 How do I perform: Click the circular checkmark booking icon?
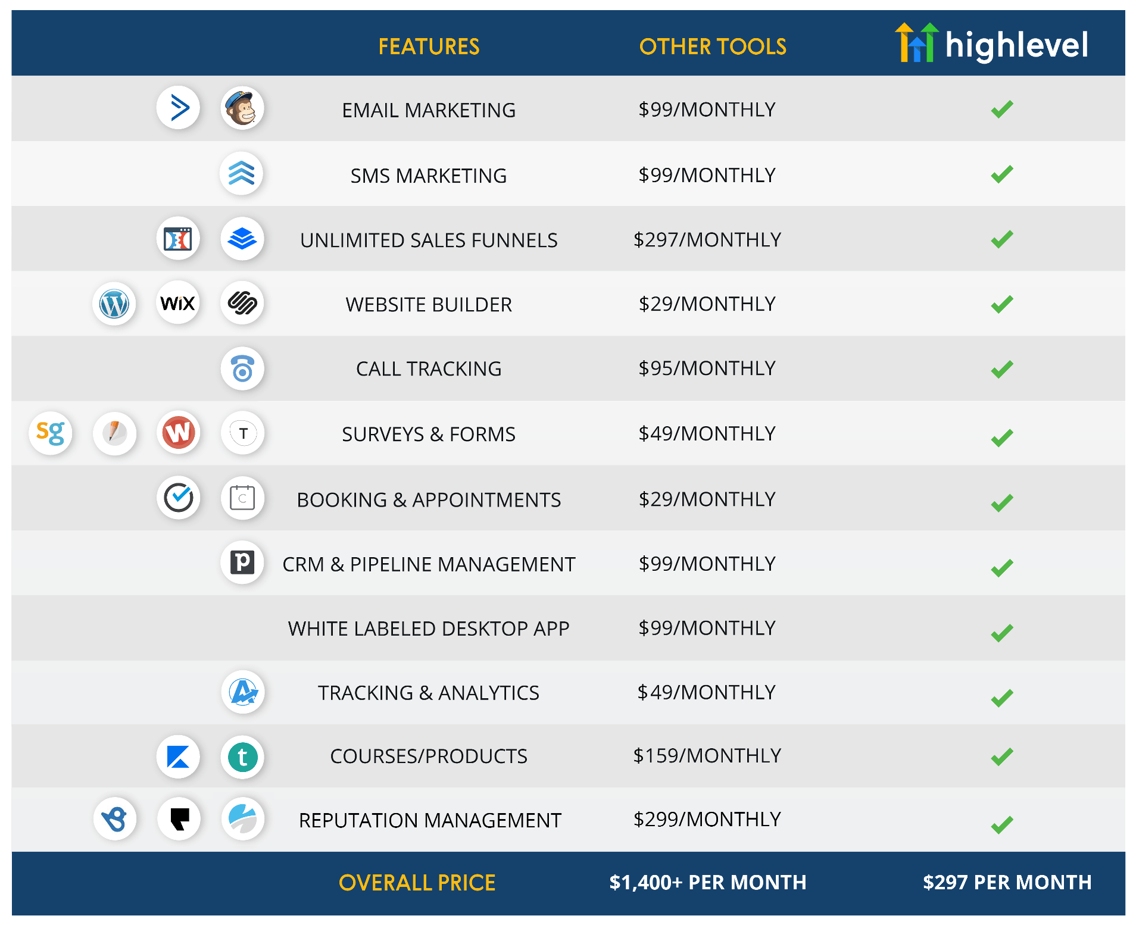(x=178, y=498)
